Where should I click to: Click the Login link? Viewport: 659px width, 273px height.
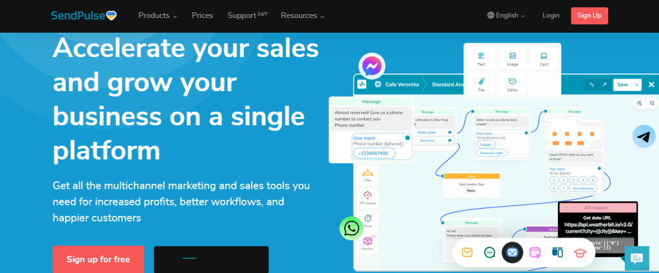[551, 15]
